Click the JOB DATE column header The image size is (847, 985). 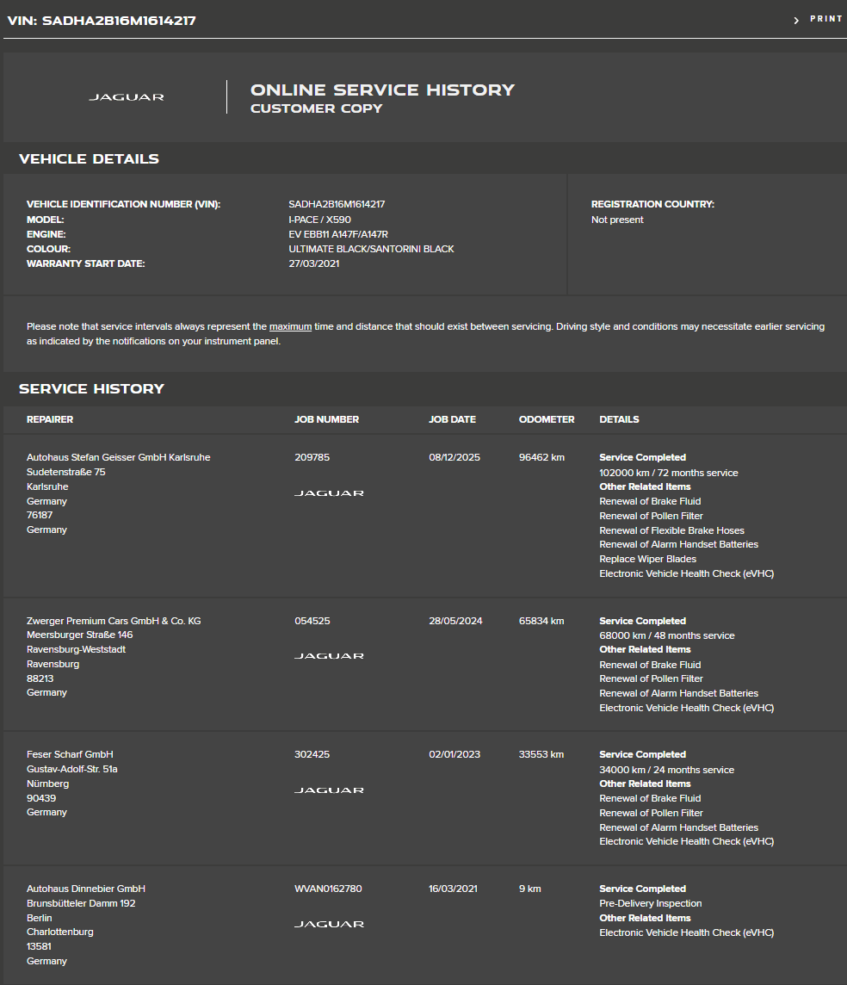click(452, 419)
